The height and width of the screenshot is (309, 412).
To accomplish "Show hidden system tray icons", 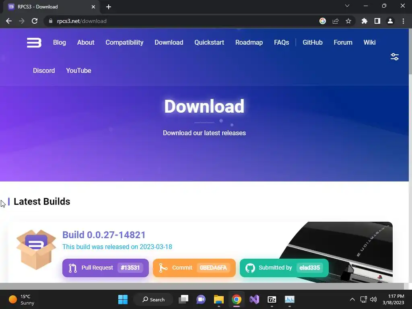I will [x=352, y=299].
